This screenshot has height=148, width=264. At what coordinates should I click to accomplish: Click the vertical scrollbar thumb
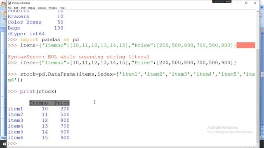point(258,96)
